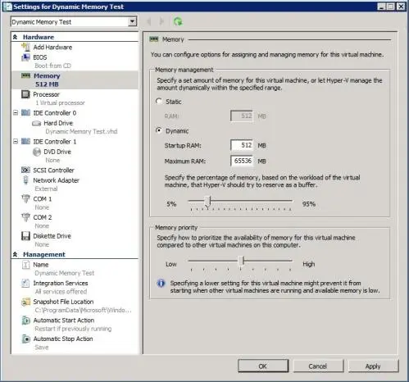Select the Add Hardware icon
This screenshot has height=382, width=409.
[x=25, y=47]
